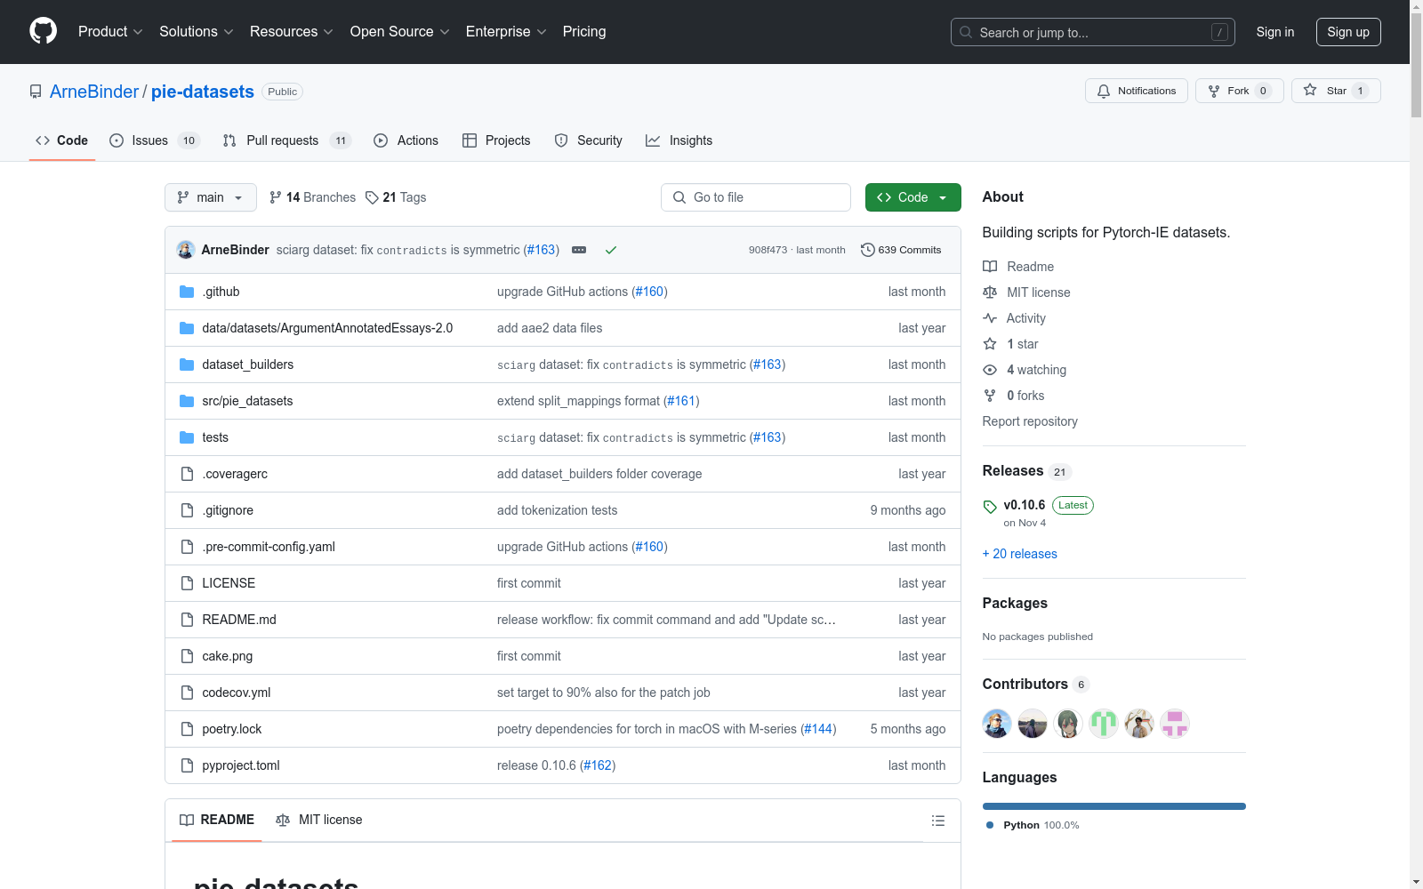Open the pink identicon contributor avatar
This screenshot has width=1423, height=889.
(x=1175, y=724)
